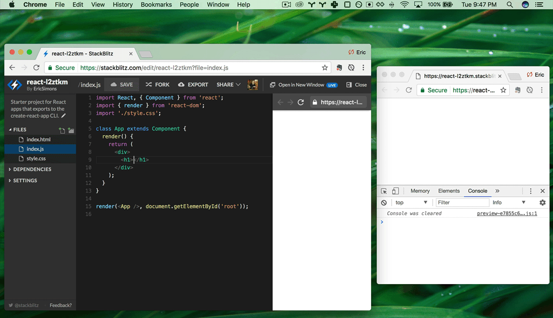Click the preview-e7855c6 js source link
Viewport: 553px width, 318px height.
[x=507, y=213]
